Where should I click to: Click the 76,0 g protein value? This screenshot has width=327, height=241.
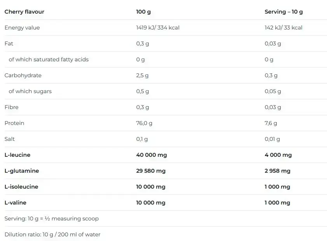144,123
